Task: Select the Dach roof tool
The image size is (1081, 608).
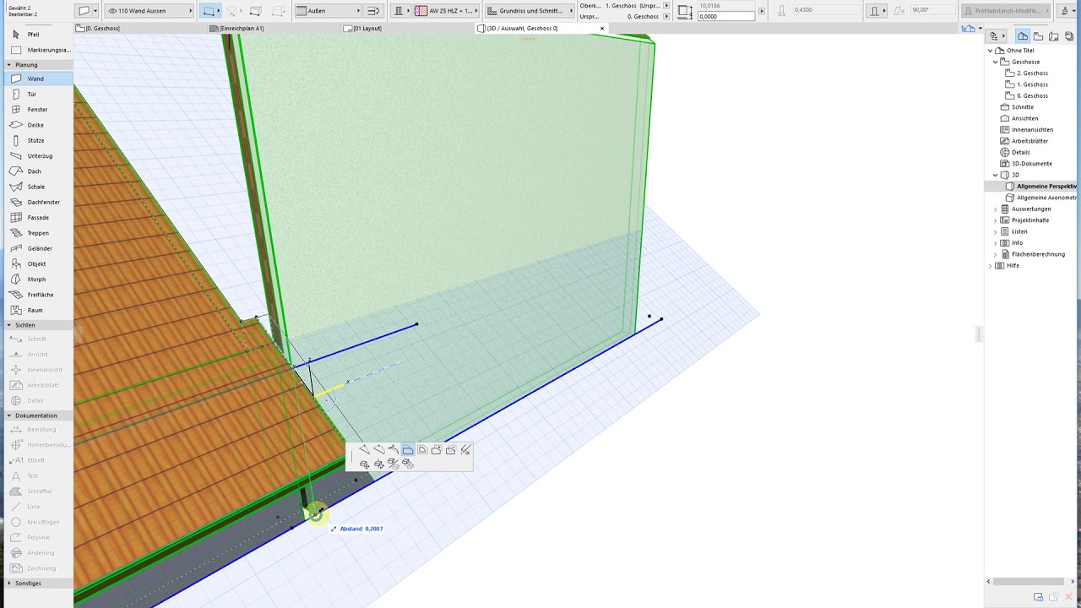Action: (x=34, y=171)
